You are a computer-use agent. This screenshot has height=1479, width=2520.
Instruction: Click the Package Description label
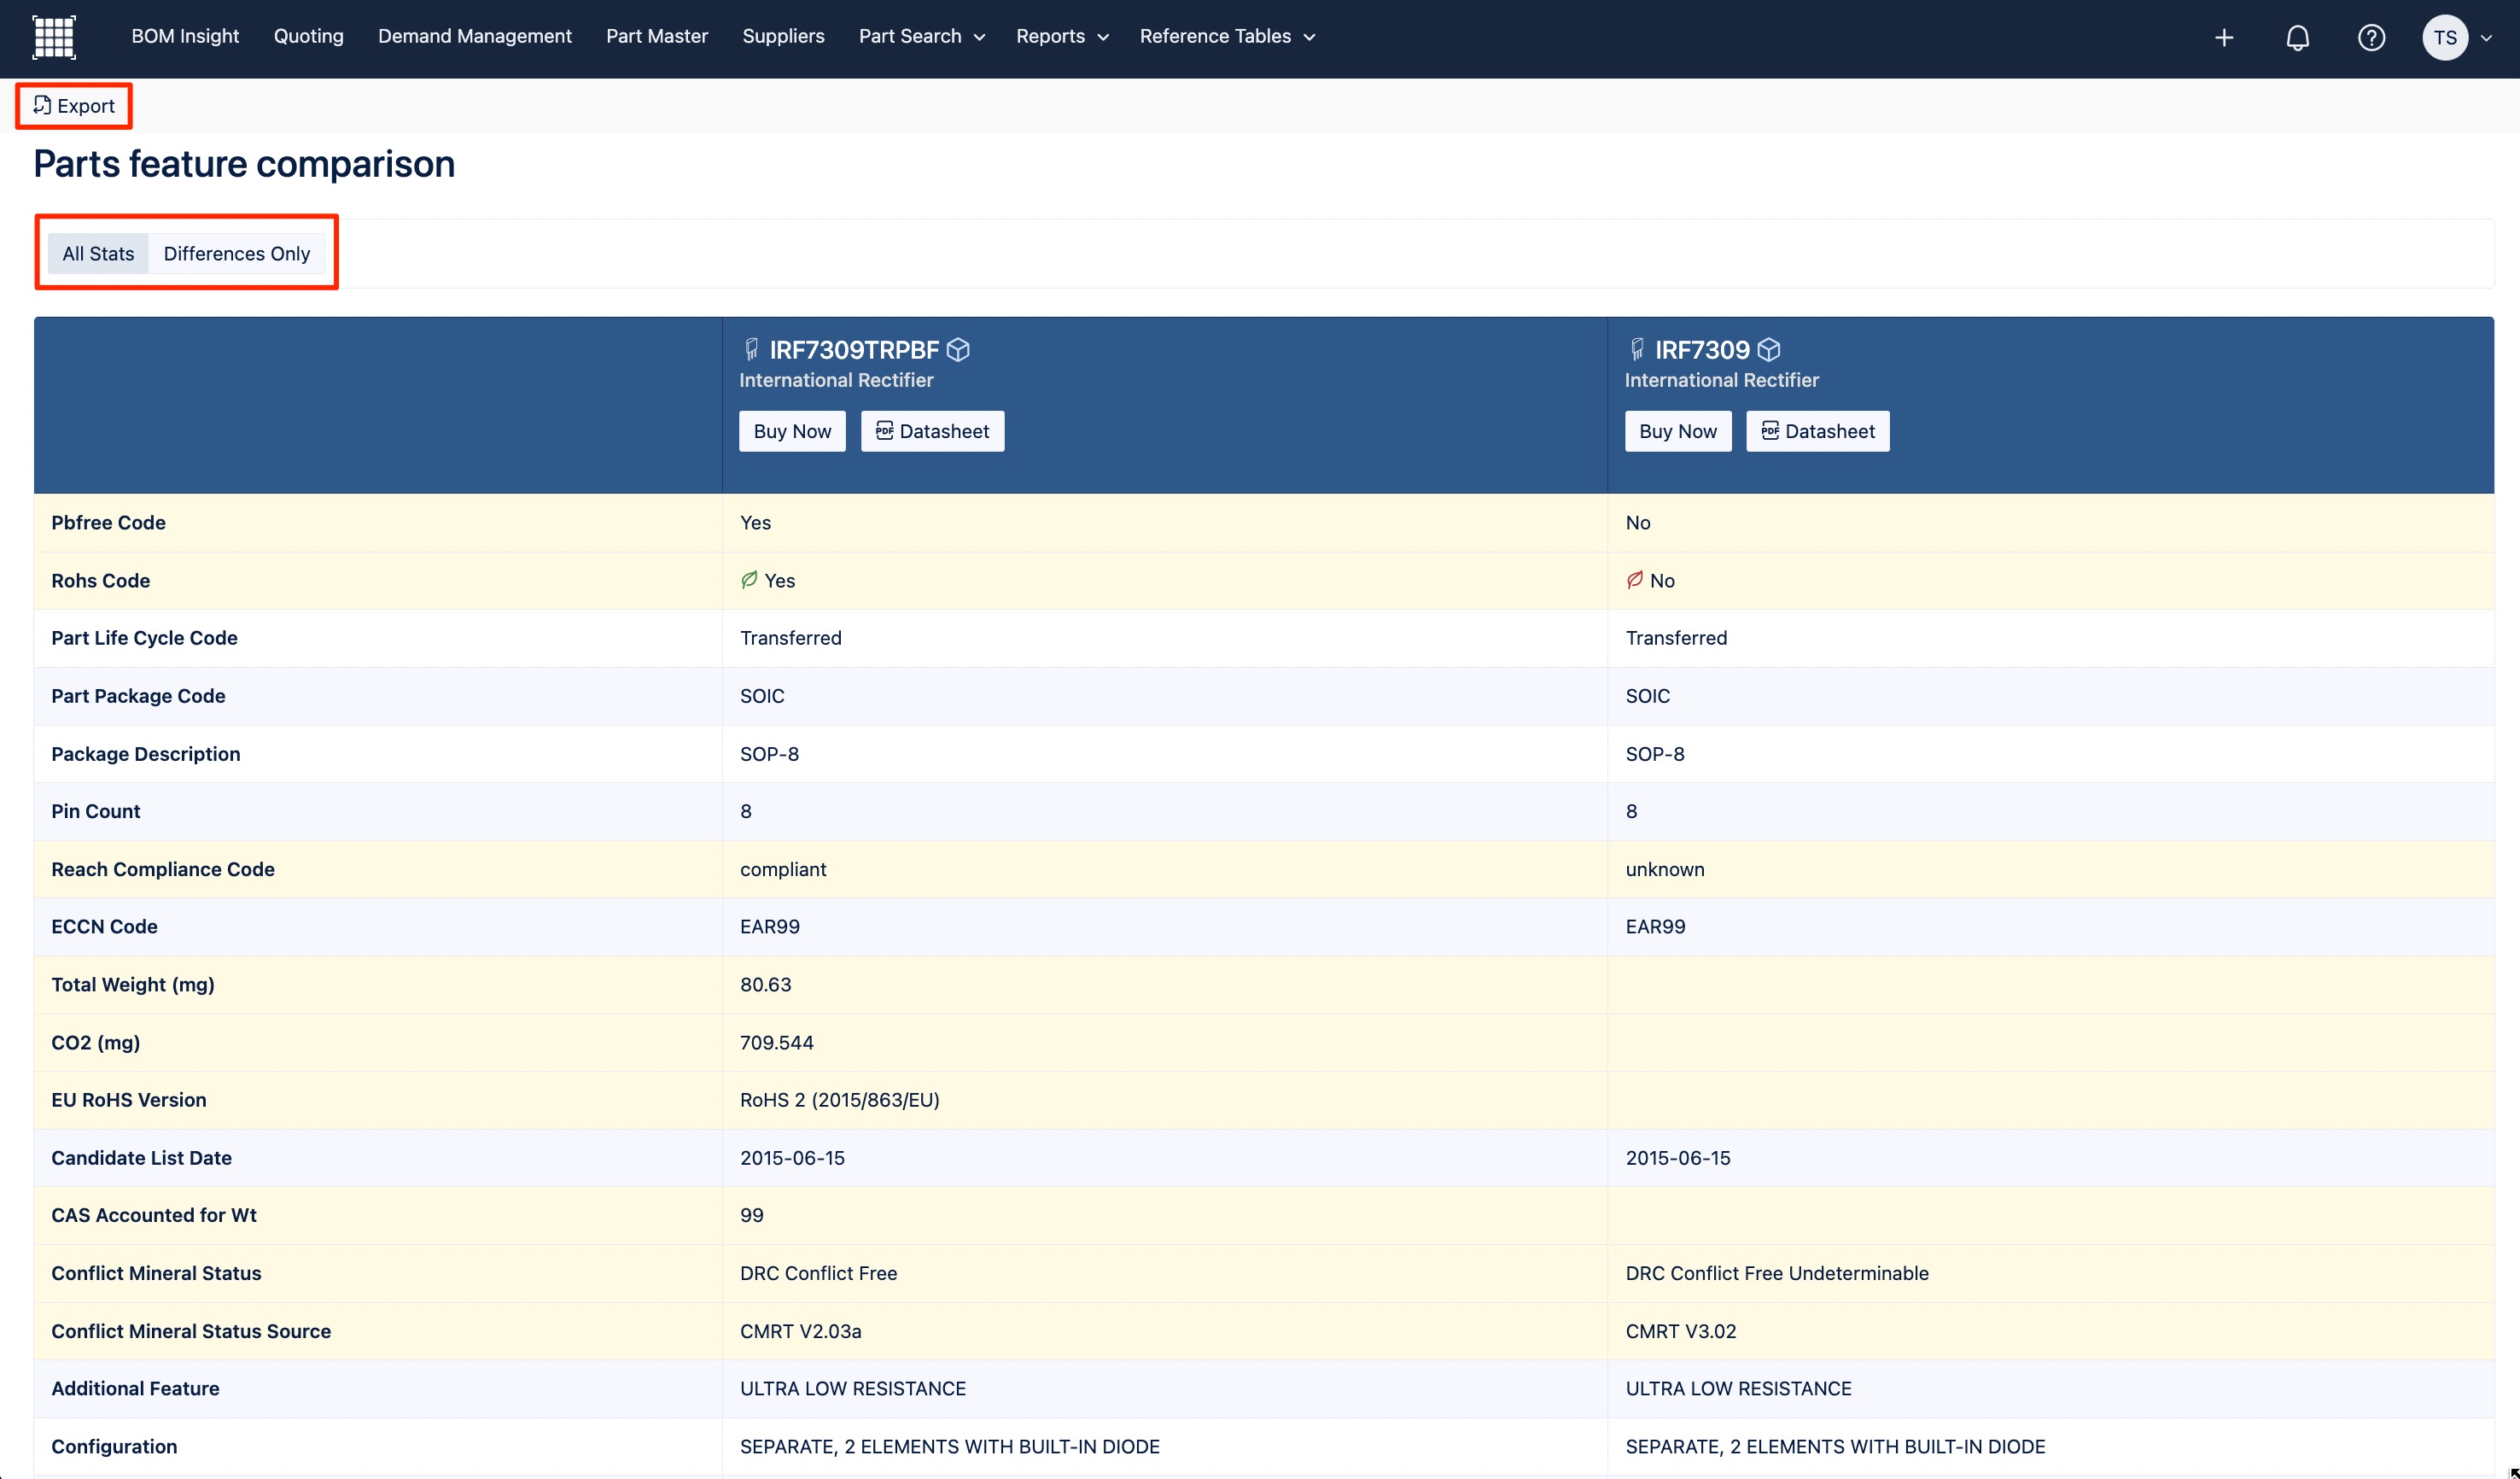[146, 754]
